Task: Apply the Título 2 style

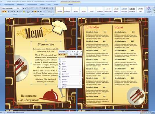Action: coord(84,10)
